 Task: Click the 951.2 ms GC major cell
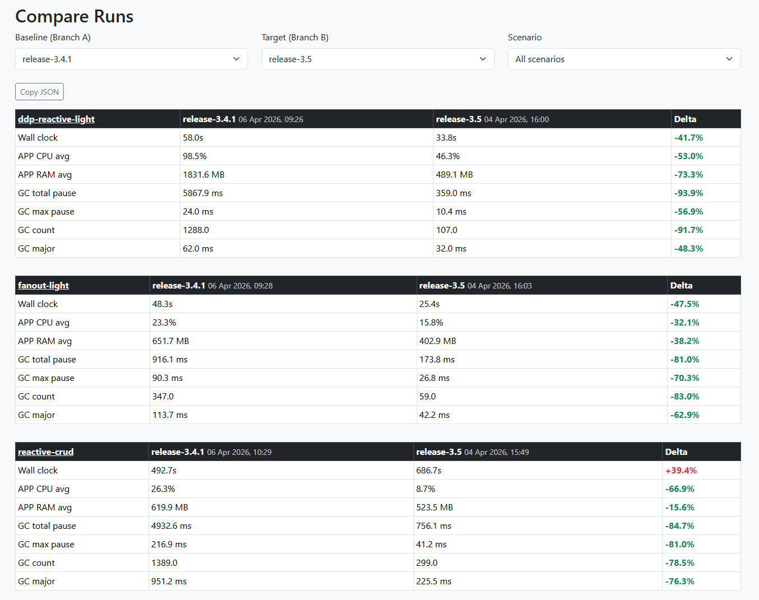[169, 582]
